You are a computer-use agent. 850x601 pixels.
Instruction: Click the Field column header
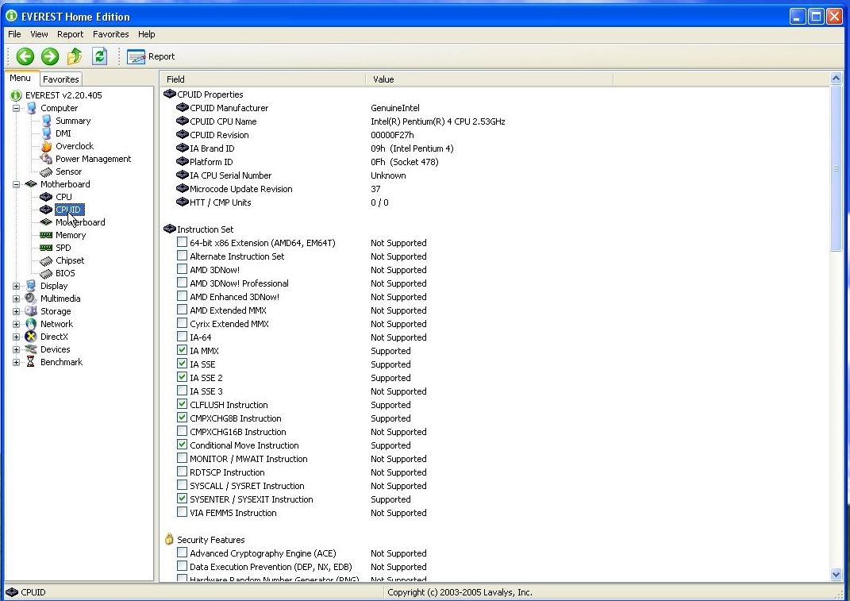(x=263, y=79)
